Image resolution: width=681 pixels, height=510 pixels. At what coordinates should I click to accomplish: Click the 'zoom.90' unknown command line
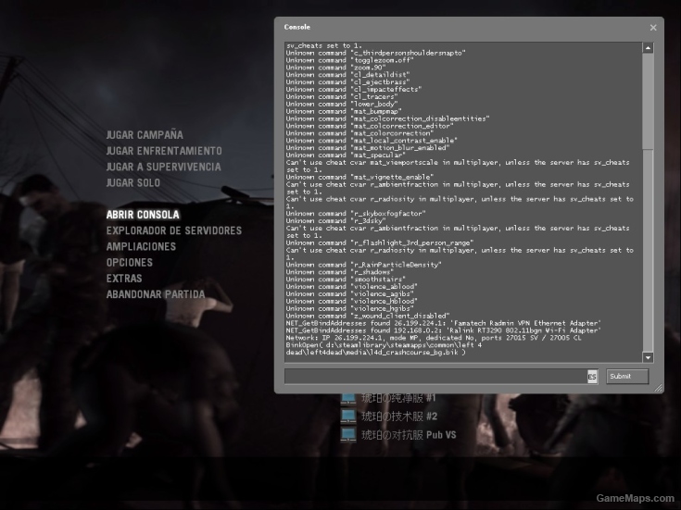pyautogui.click(x=335, y=68)
